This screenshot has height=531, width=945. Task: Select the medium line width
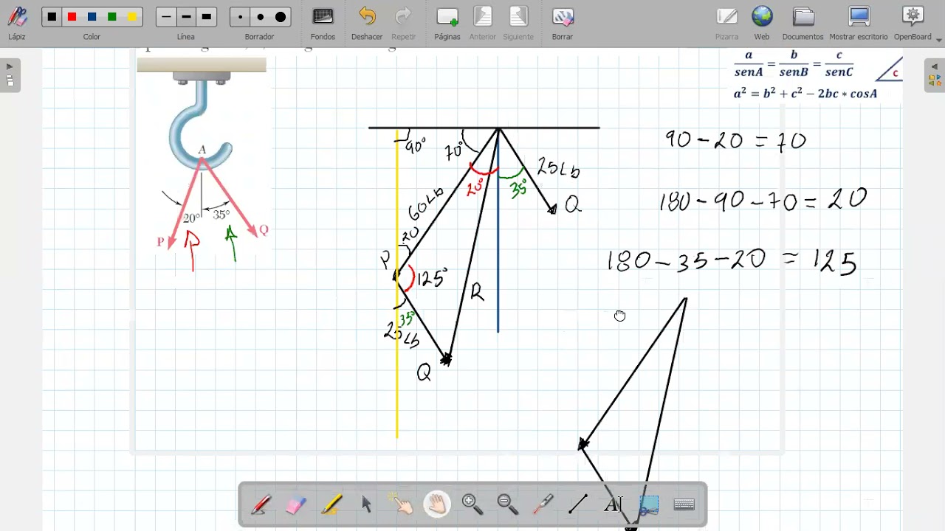186,17
